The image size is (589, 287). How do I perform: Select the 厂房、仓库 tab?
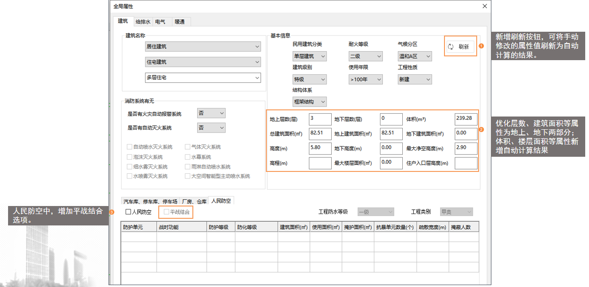coord(195,202)
